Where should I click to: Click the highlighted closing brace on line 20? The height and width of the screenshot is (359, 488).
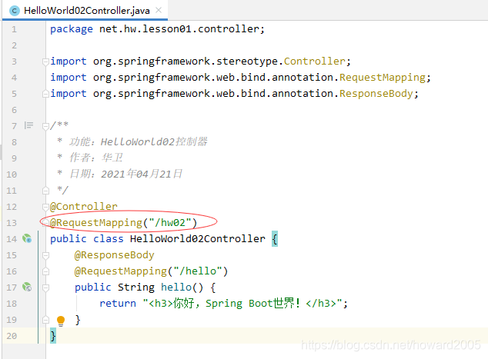click(53, 336)
